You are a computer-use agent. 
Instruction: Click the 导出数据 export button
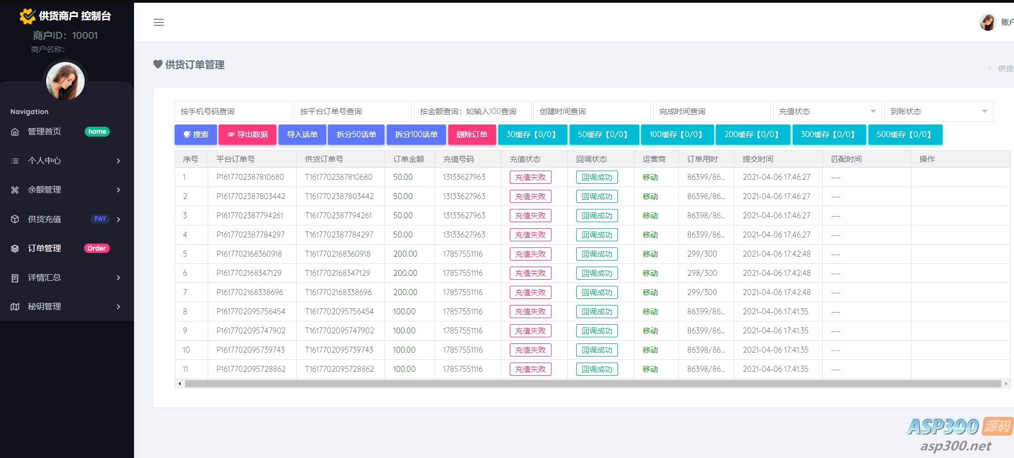point(247,134)
